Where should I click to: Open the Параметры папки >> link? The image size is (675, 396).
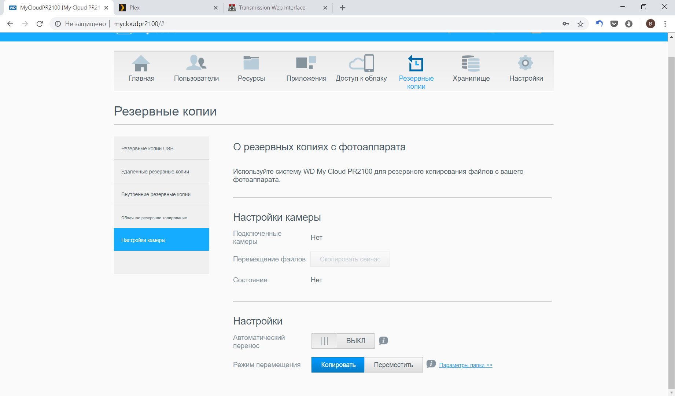[x=466, y=365]
